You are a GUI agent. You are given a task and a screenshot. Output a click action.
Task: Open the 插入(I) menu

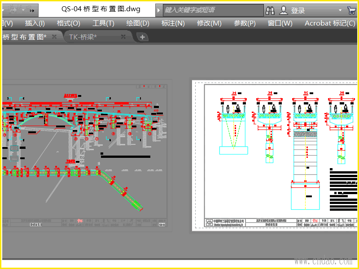click(x=35, y=23)
